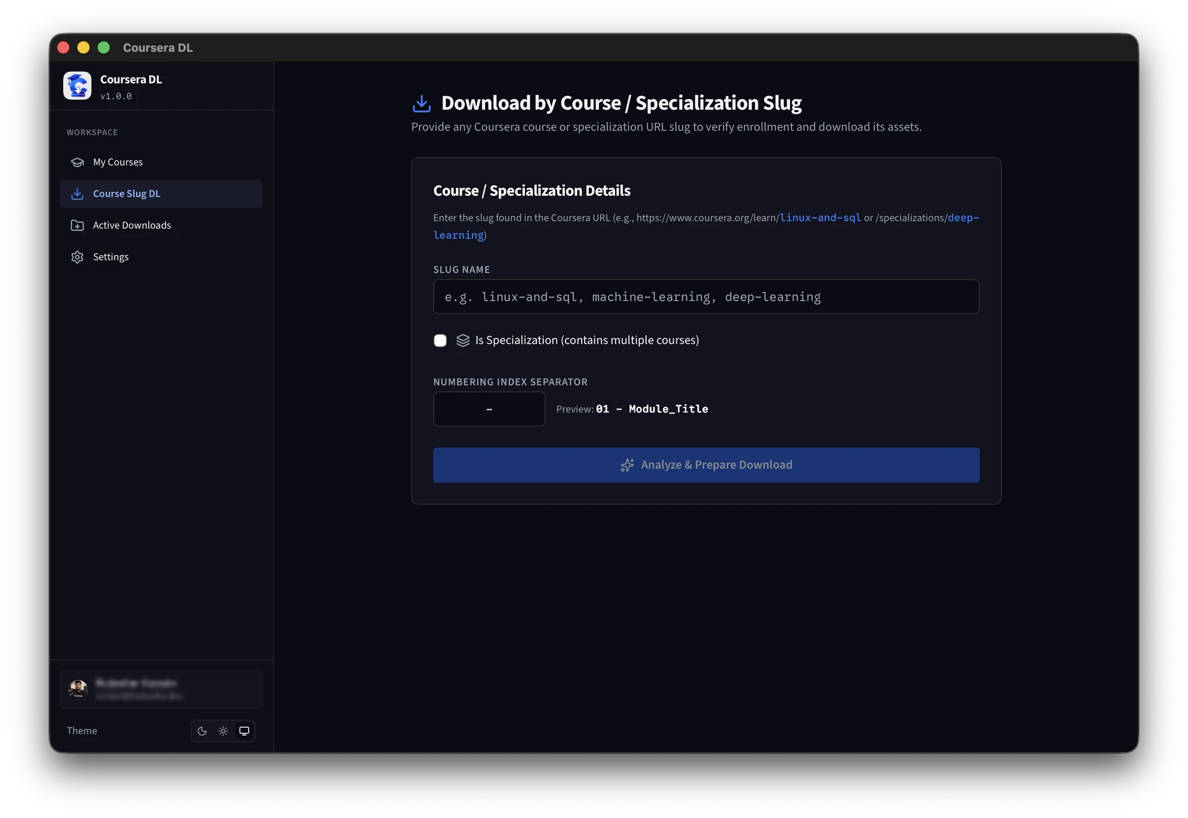This screenshot has width=1188, height=818.
Task: Click Analyze & Prepare Download button
Action: point(706,465)
